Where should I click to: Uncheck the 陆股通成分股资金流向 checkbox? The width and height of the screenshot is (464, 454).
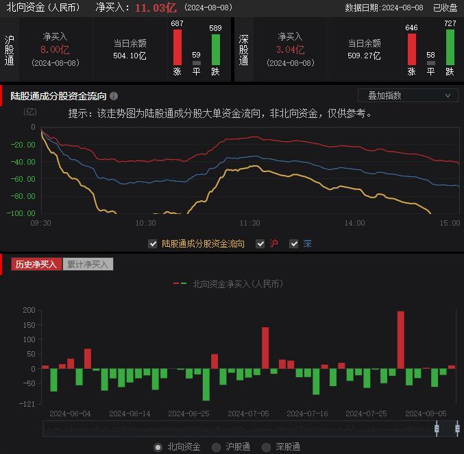click(x=152, y=243)
